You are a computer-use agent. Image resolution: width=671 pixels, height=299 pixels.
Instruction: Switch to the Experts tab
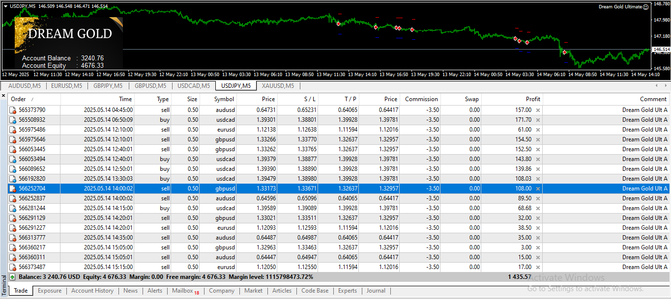(x=348, y=291)
